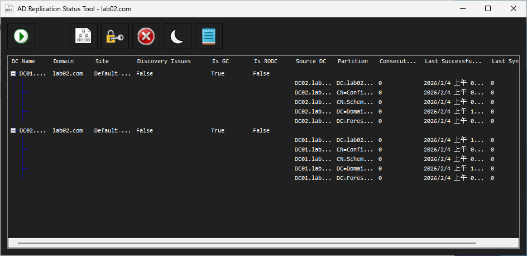
Task: Click the green play run button
Action: 21,36
